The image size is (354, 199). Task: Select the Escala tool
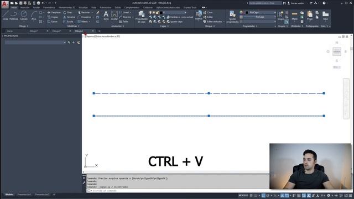pyautogui.click(x=68, y=22)
